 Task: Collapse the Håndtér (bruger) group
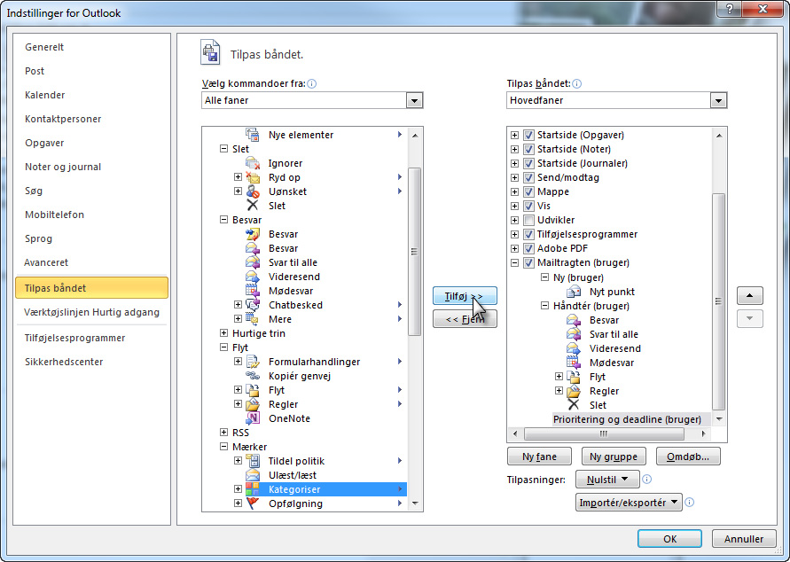544,305
